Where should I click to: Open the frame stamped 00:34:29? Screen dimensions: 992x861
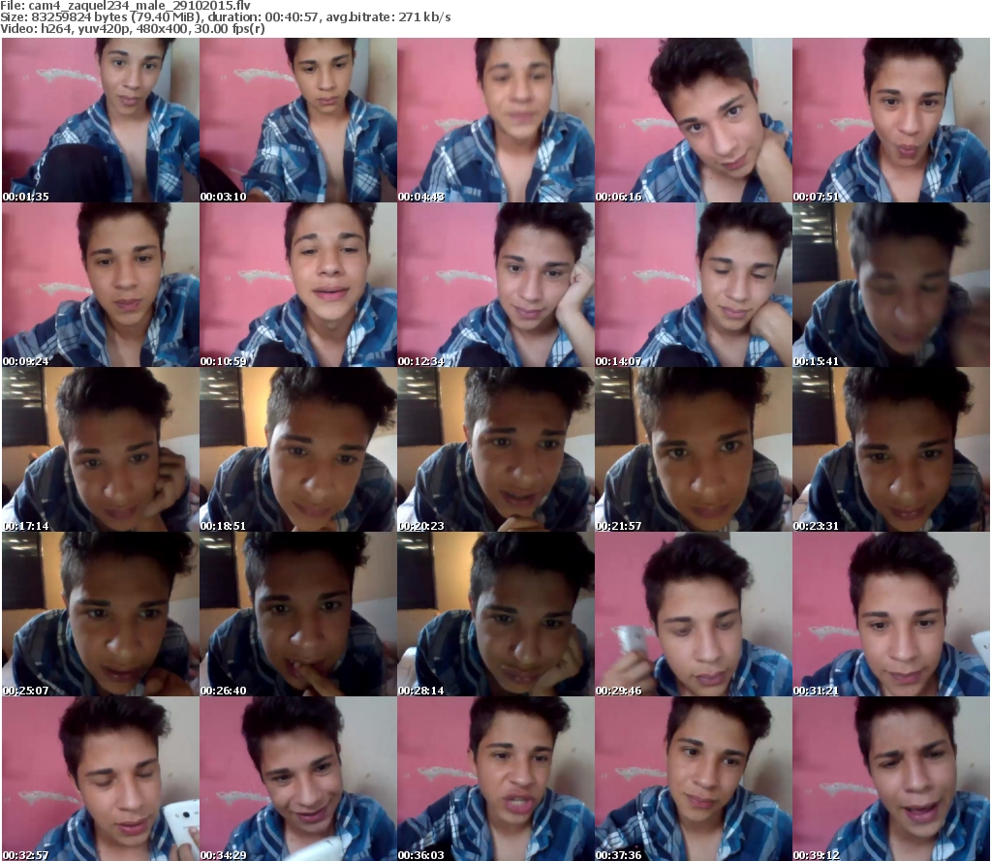pos(298,779)
